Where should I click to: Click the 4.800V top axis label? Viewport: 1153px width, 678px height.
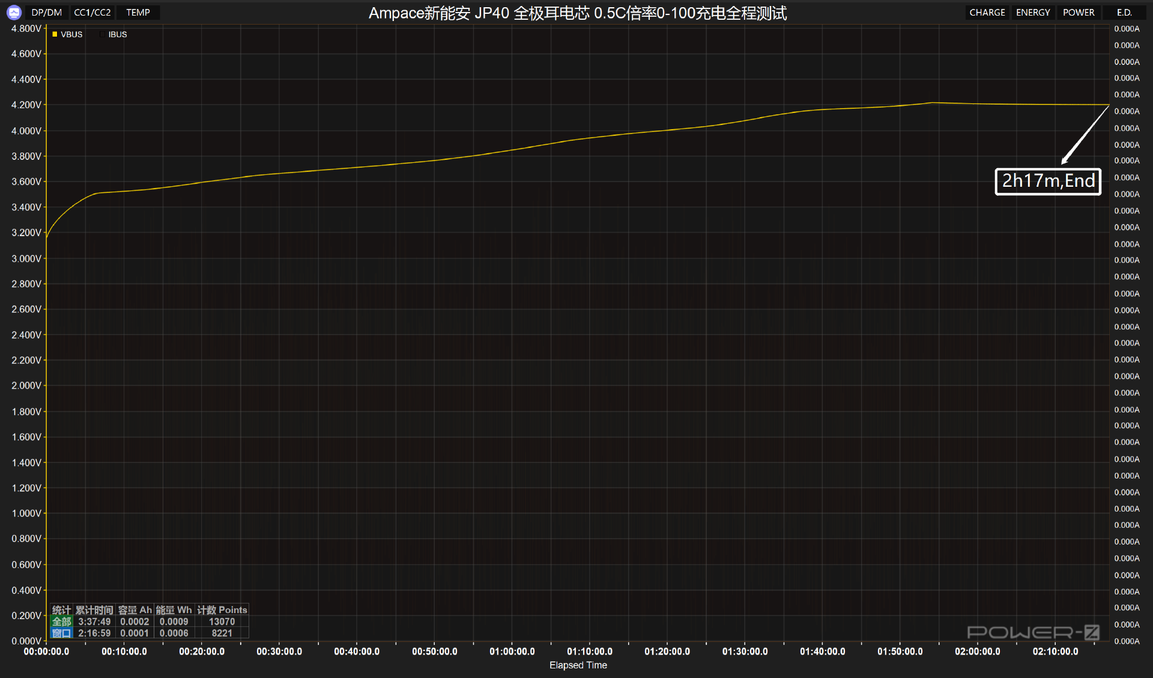[26, 28]
